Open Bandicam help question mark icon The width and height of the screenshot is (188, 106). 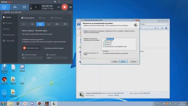59,1
